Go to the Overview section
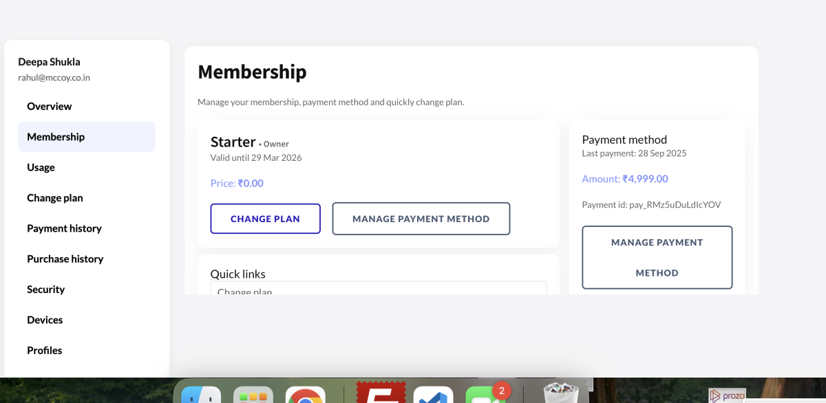The height and width of the screenshot is (403, 826). pos(50,107)
